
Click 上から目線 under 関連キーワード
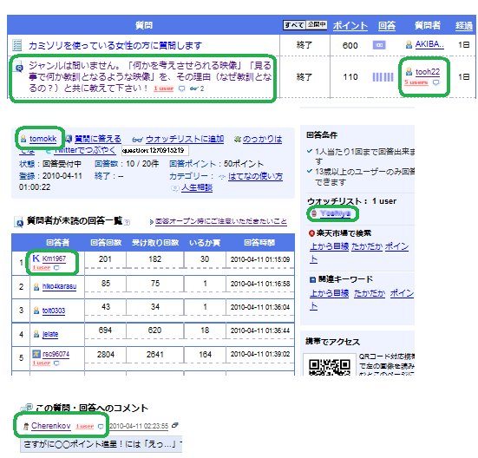330,293
